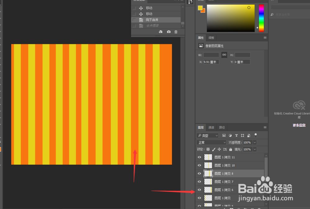The width and height of the screenshot is (310, 209).
Task: Open the fill slider dropdown arrow
Action: 255,149
